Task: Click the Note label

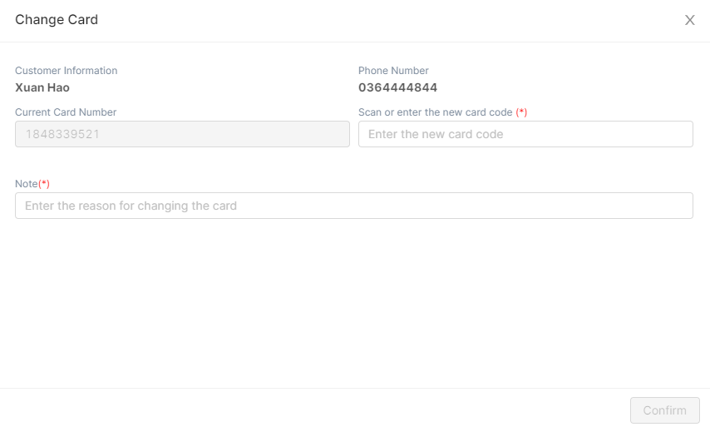Action: (27, 183)
